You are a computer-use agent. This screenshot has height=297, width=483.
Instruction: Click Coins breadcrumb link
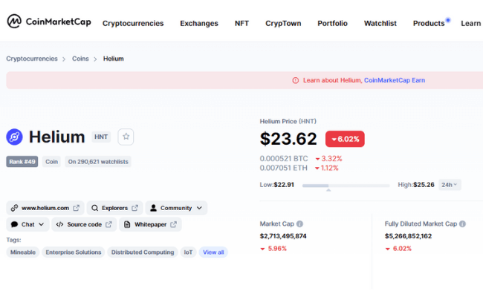coord(80,59)
